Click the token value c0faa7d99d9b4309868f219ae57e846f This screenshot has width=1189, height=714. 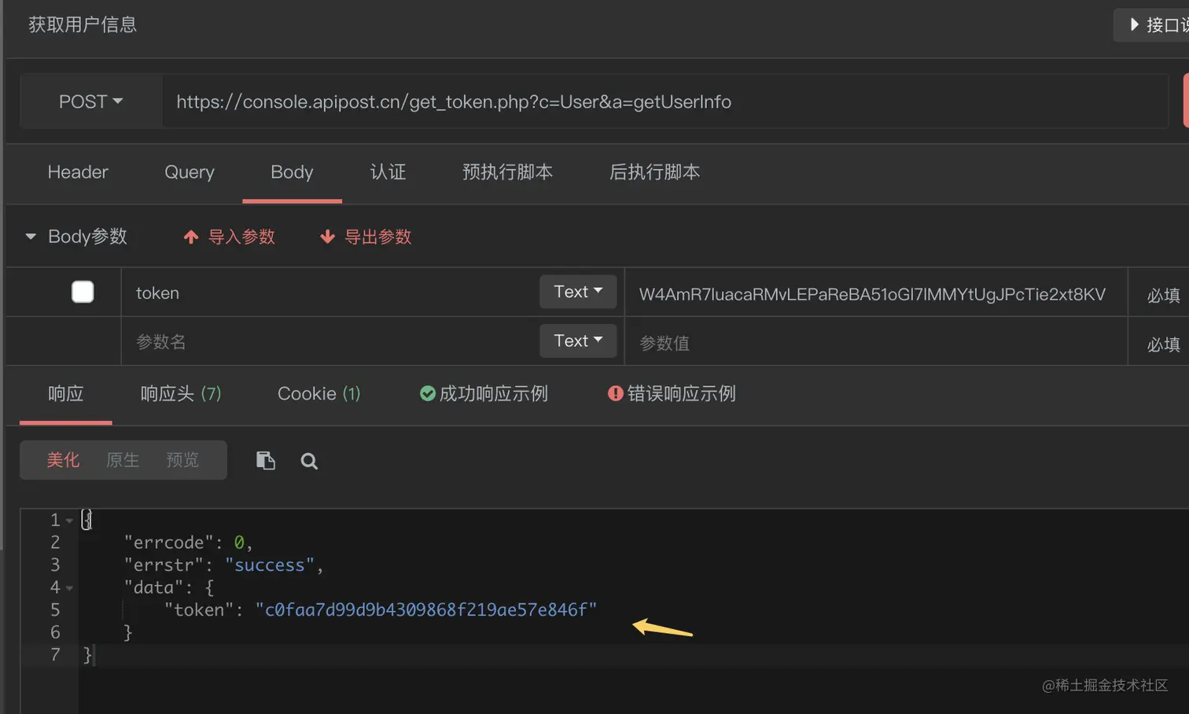426,610
